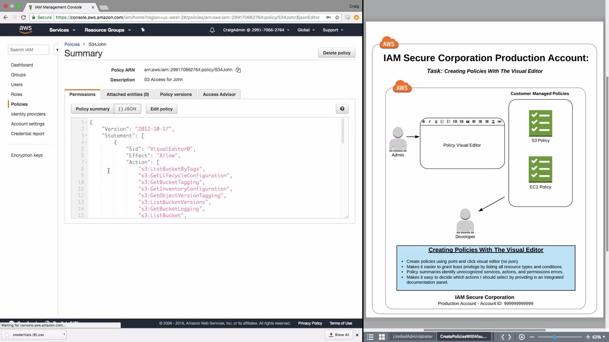Expand the Resource Groups menu
This screenshot has height=342, width=609.
(x=107, y=30)
